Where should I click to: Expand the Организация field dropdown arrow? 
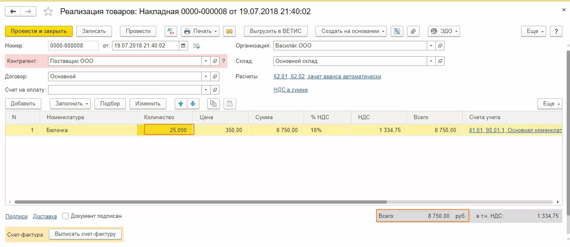(x=431, y=45)
